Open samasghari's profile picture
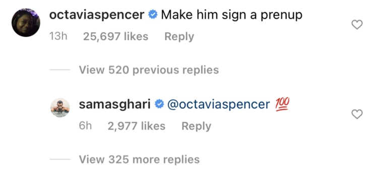Screen dimensions: 383x181 (60, 108)
